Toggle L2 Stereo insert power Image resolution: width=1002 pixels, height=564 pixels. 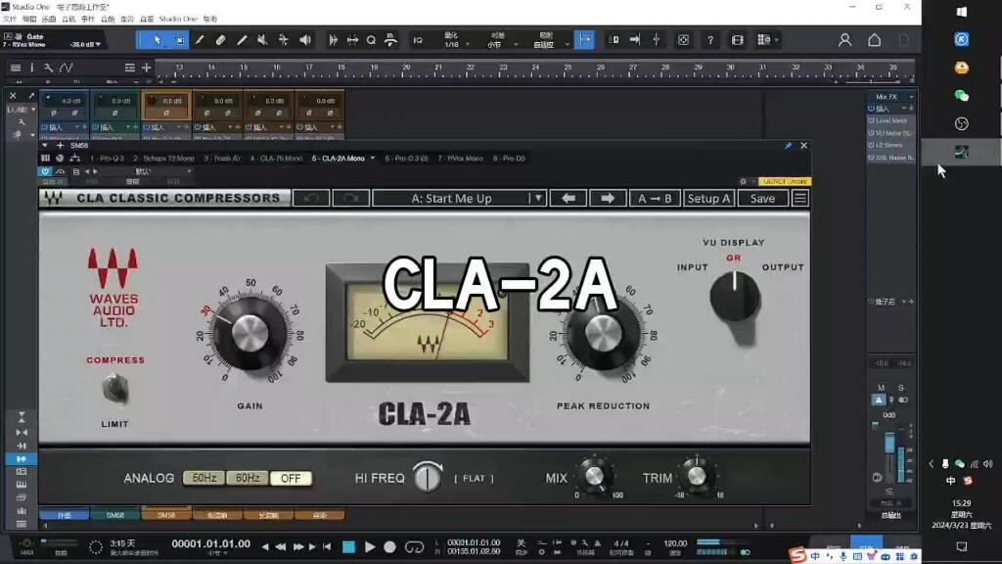(871, 145)
